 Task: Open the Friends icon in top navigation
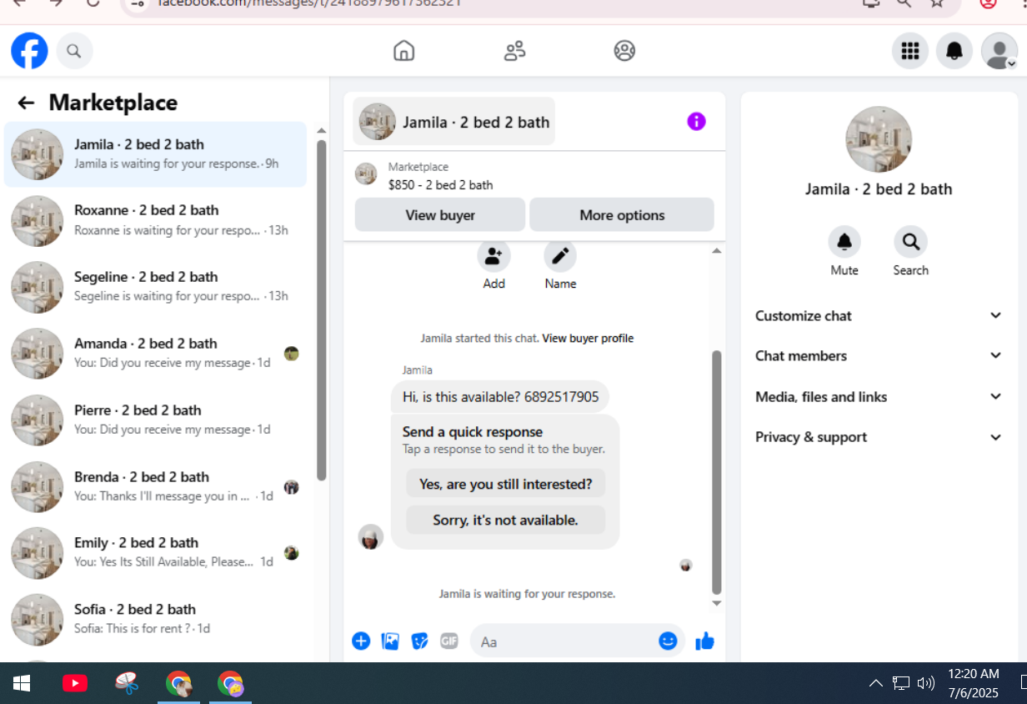(514, 51)
